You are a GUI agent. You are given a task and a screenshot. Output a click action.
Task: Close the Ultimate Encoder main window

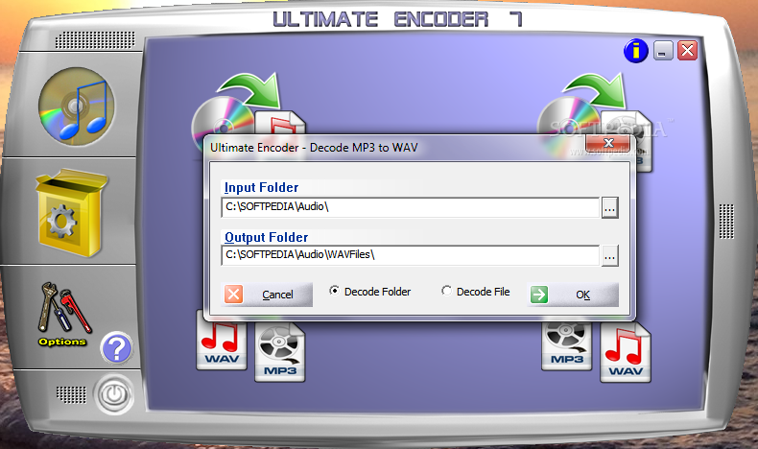[x=687, y=50]
